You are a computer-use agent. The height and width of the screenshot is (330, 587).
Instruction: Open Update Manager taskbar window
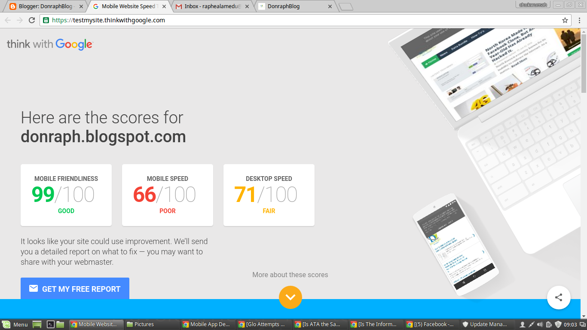[x=488, y=324]
